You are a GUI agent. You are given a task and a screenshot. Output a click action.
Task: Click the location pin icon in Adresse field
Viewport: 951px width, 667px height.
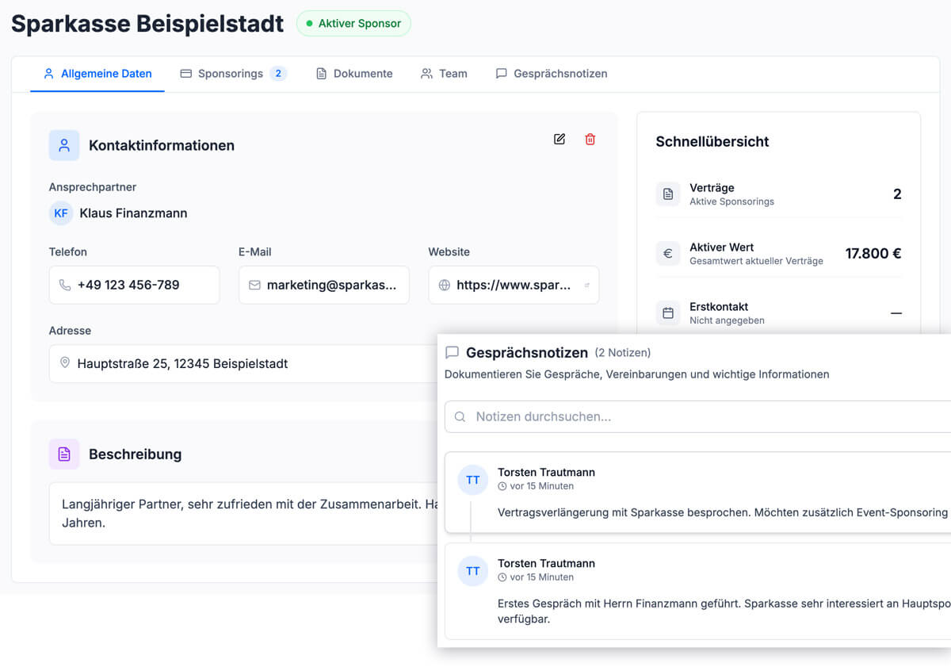coord(65,363)
